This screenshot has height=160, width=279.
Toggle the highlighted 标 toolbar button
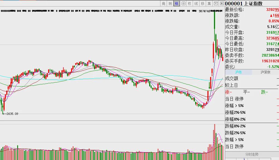coord(177,4)
